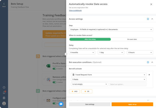This screenshot has height=108, width=156.
Task: Open the 'is not empty' condition dropdown
Action: pyautogui.click(x=90, y=84)
